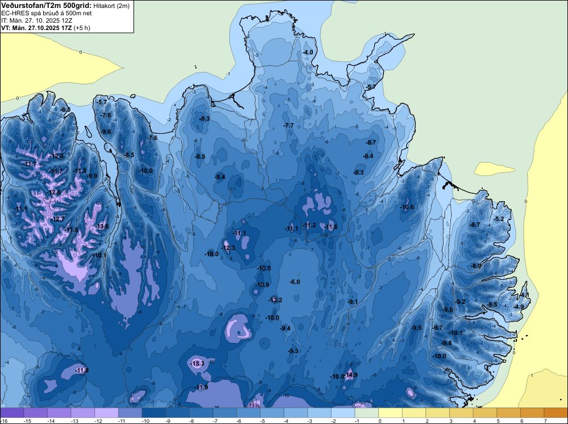The height and width of the screenshot is (424, 568).
Task: Pick the dark blue swatch between -10 and -9
Action: tap(154, 413)
